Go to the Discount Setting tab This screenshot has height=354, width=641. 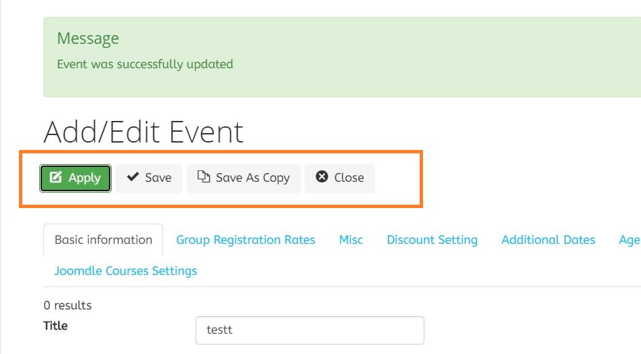pyautogui.click(x=432, y=240)
